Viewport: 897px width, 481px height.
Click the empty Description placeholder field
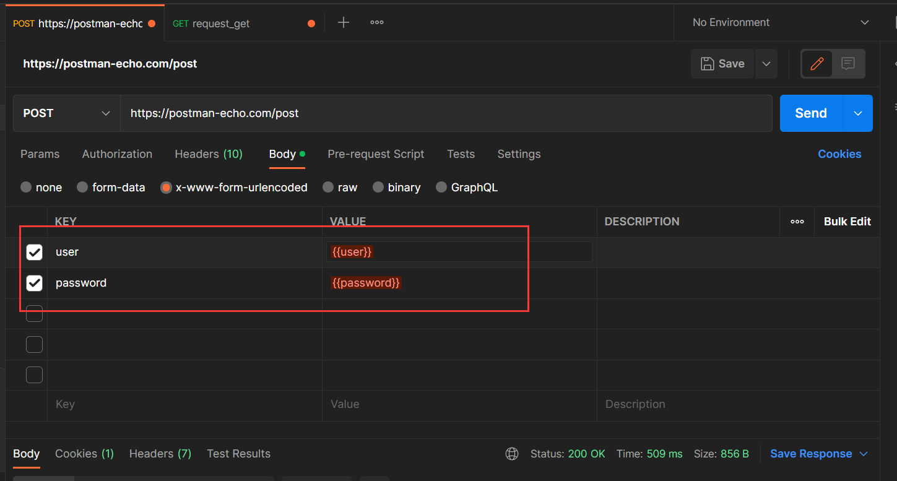coord(738,404)
